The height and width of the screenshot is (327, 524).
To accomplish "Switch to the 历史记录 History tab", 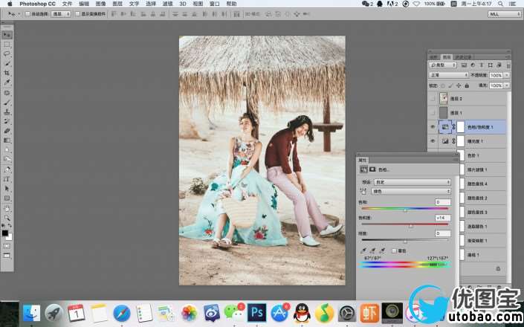I will (463, 57).
